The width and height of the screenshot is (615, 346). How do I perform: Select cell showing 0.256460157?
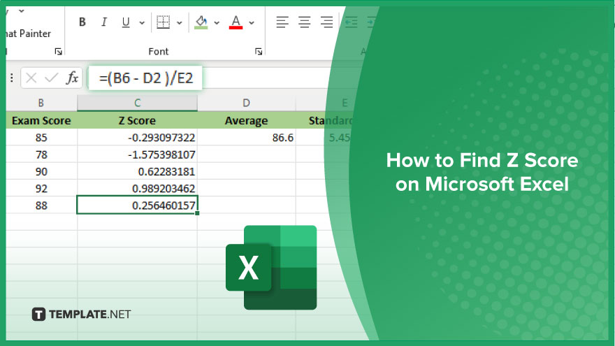tap(137, 206)
